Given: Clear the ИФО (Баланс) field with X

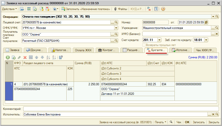Looking at the screenshot, I should (217, 34).
